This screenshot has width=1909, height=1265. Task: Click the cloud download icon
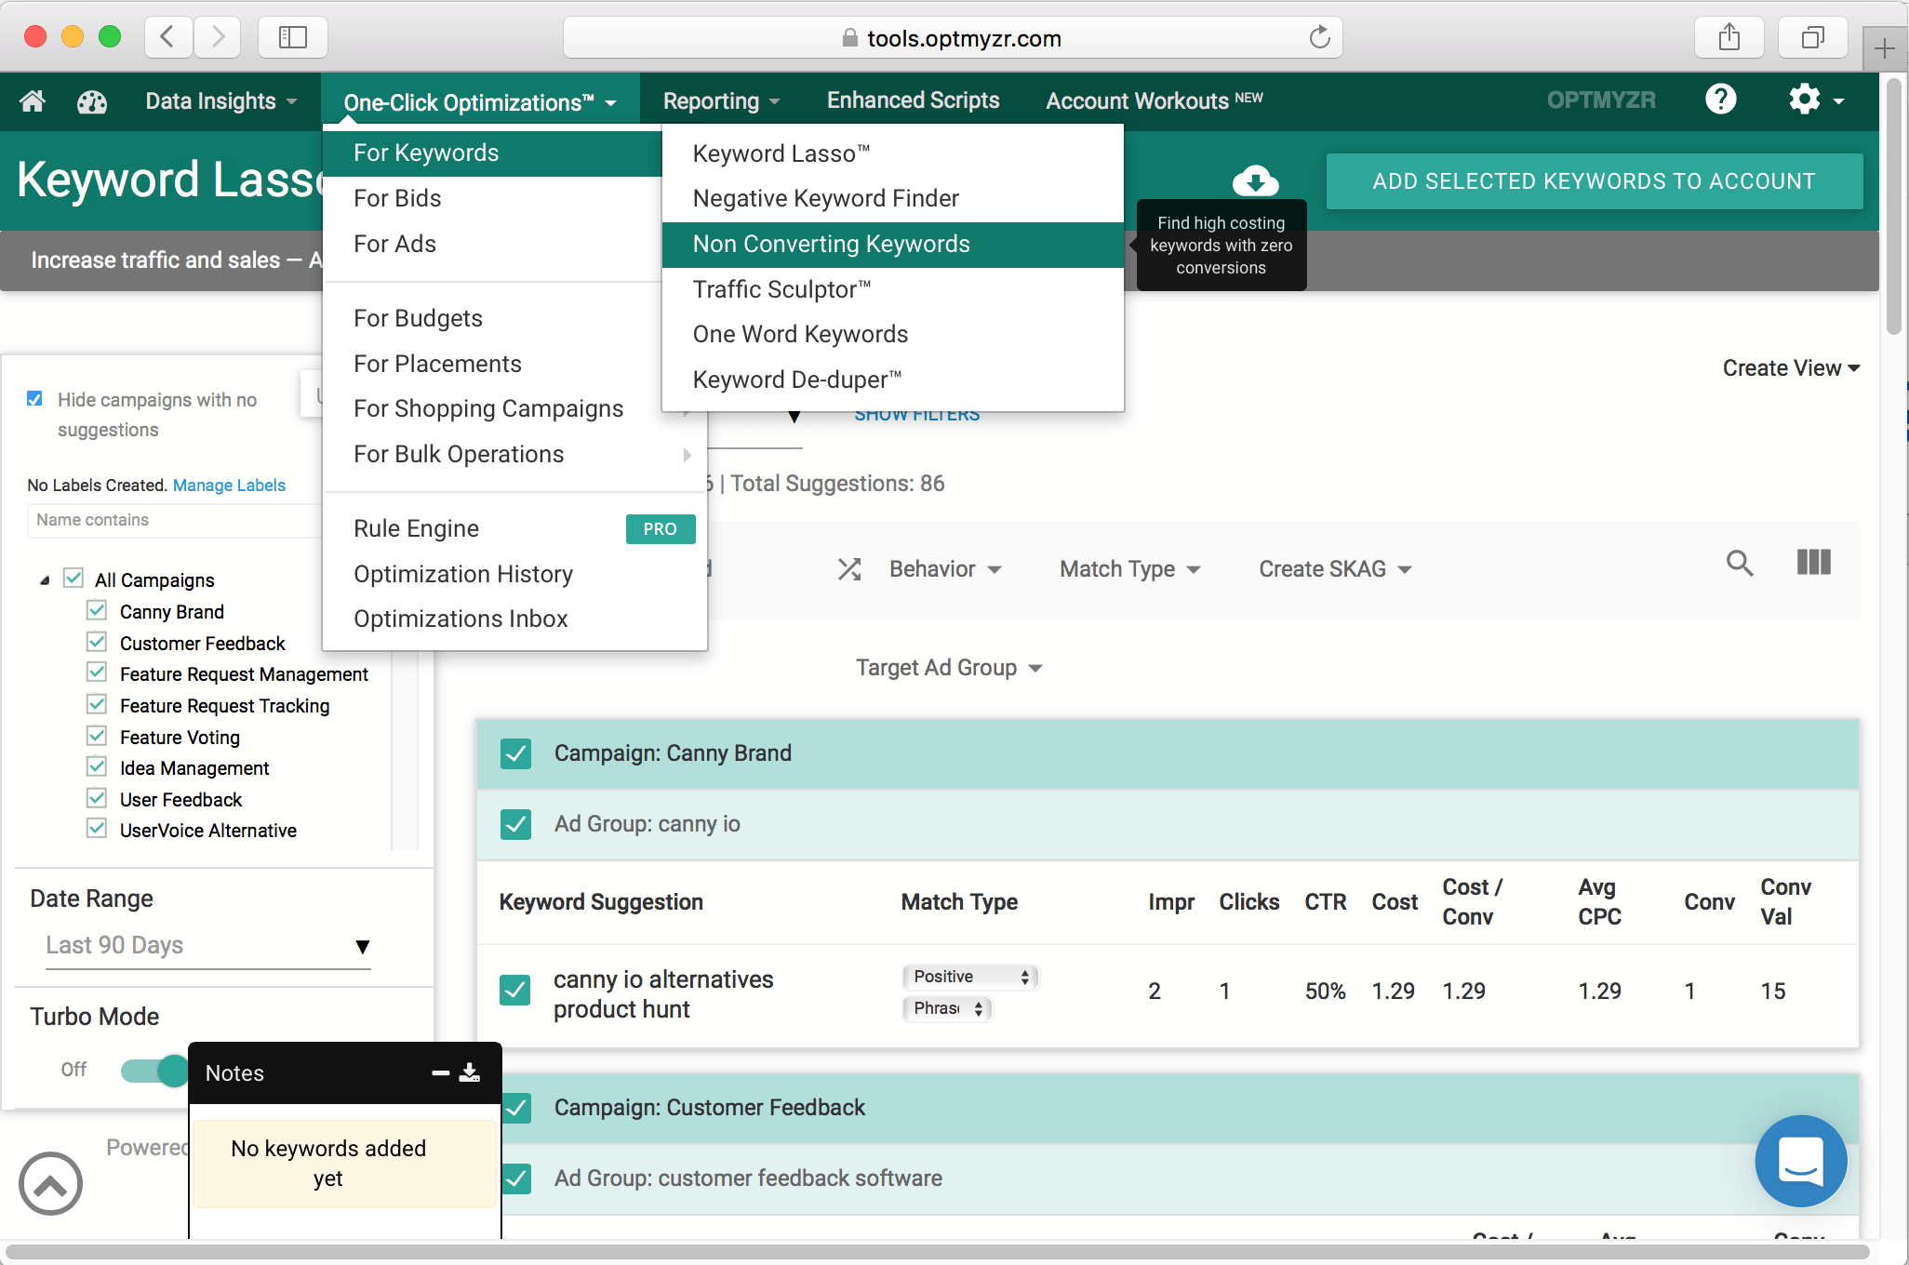coord(1255,180)
